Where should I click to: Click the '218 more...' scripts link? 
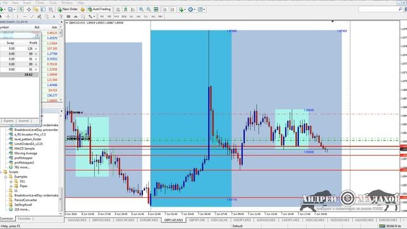22,209
